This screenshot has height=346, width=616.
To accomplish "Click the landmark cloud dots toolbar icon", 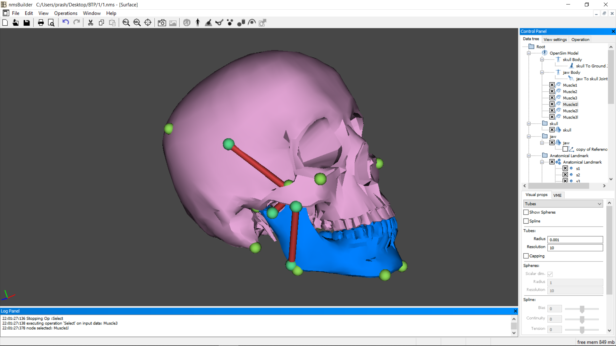I will coord(230,23).
